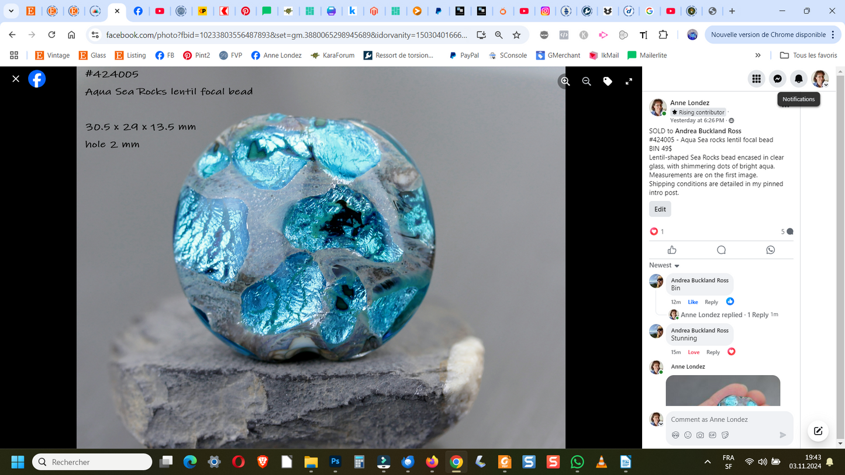
Task: Open Anne Londez profile name in post header
Action: [689, 103]
